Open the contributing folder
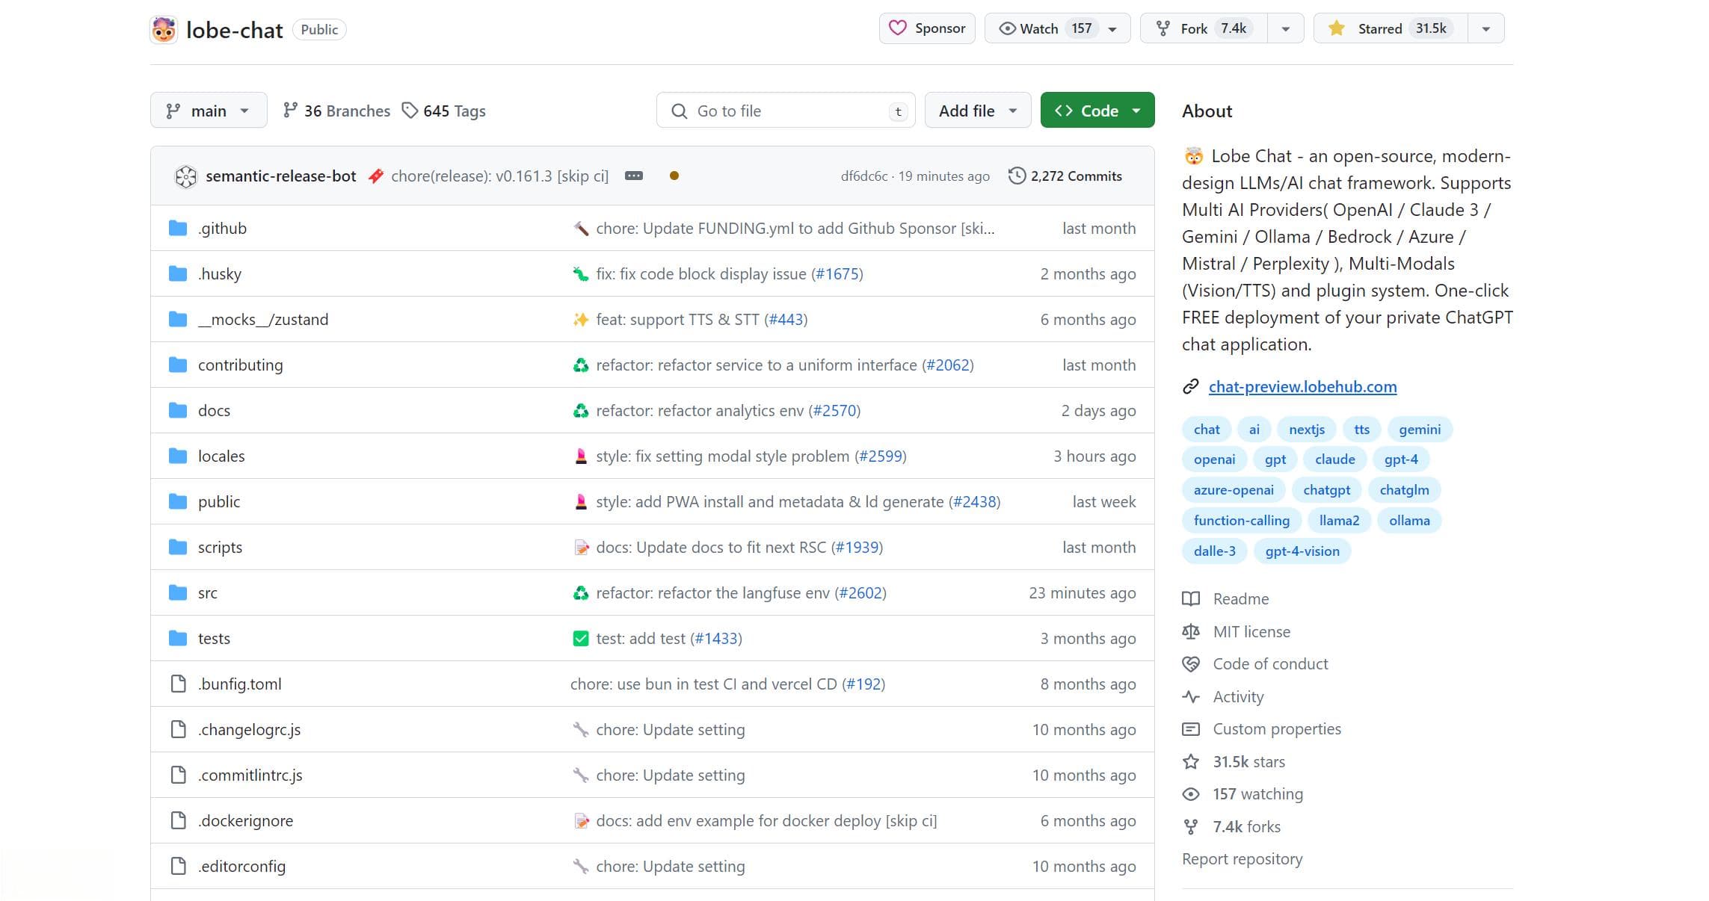1709x901 pixels. 240,365
